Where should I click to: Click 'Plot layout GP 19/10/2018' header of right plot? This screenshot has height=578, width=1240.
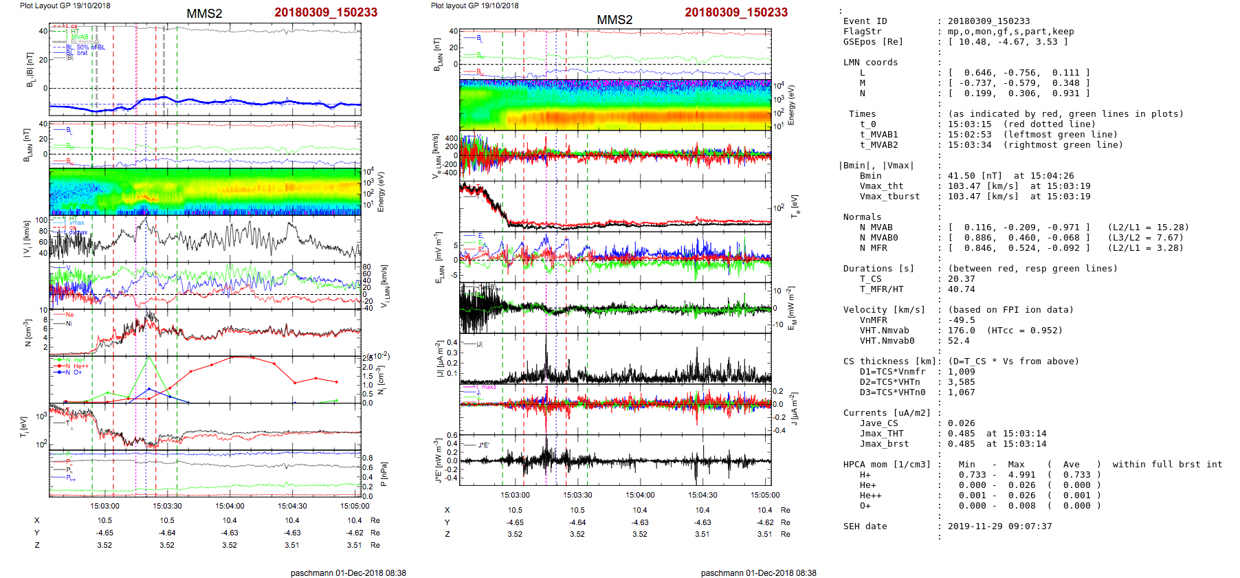pos(475,5)
